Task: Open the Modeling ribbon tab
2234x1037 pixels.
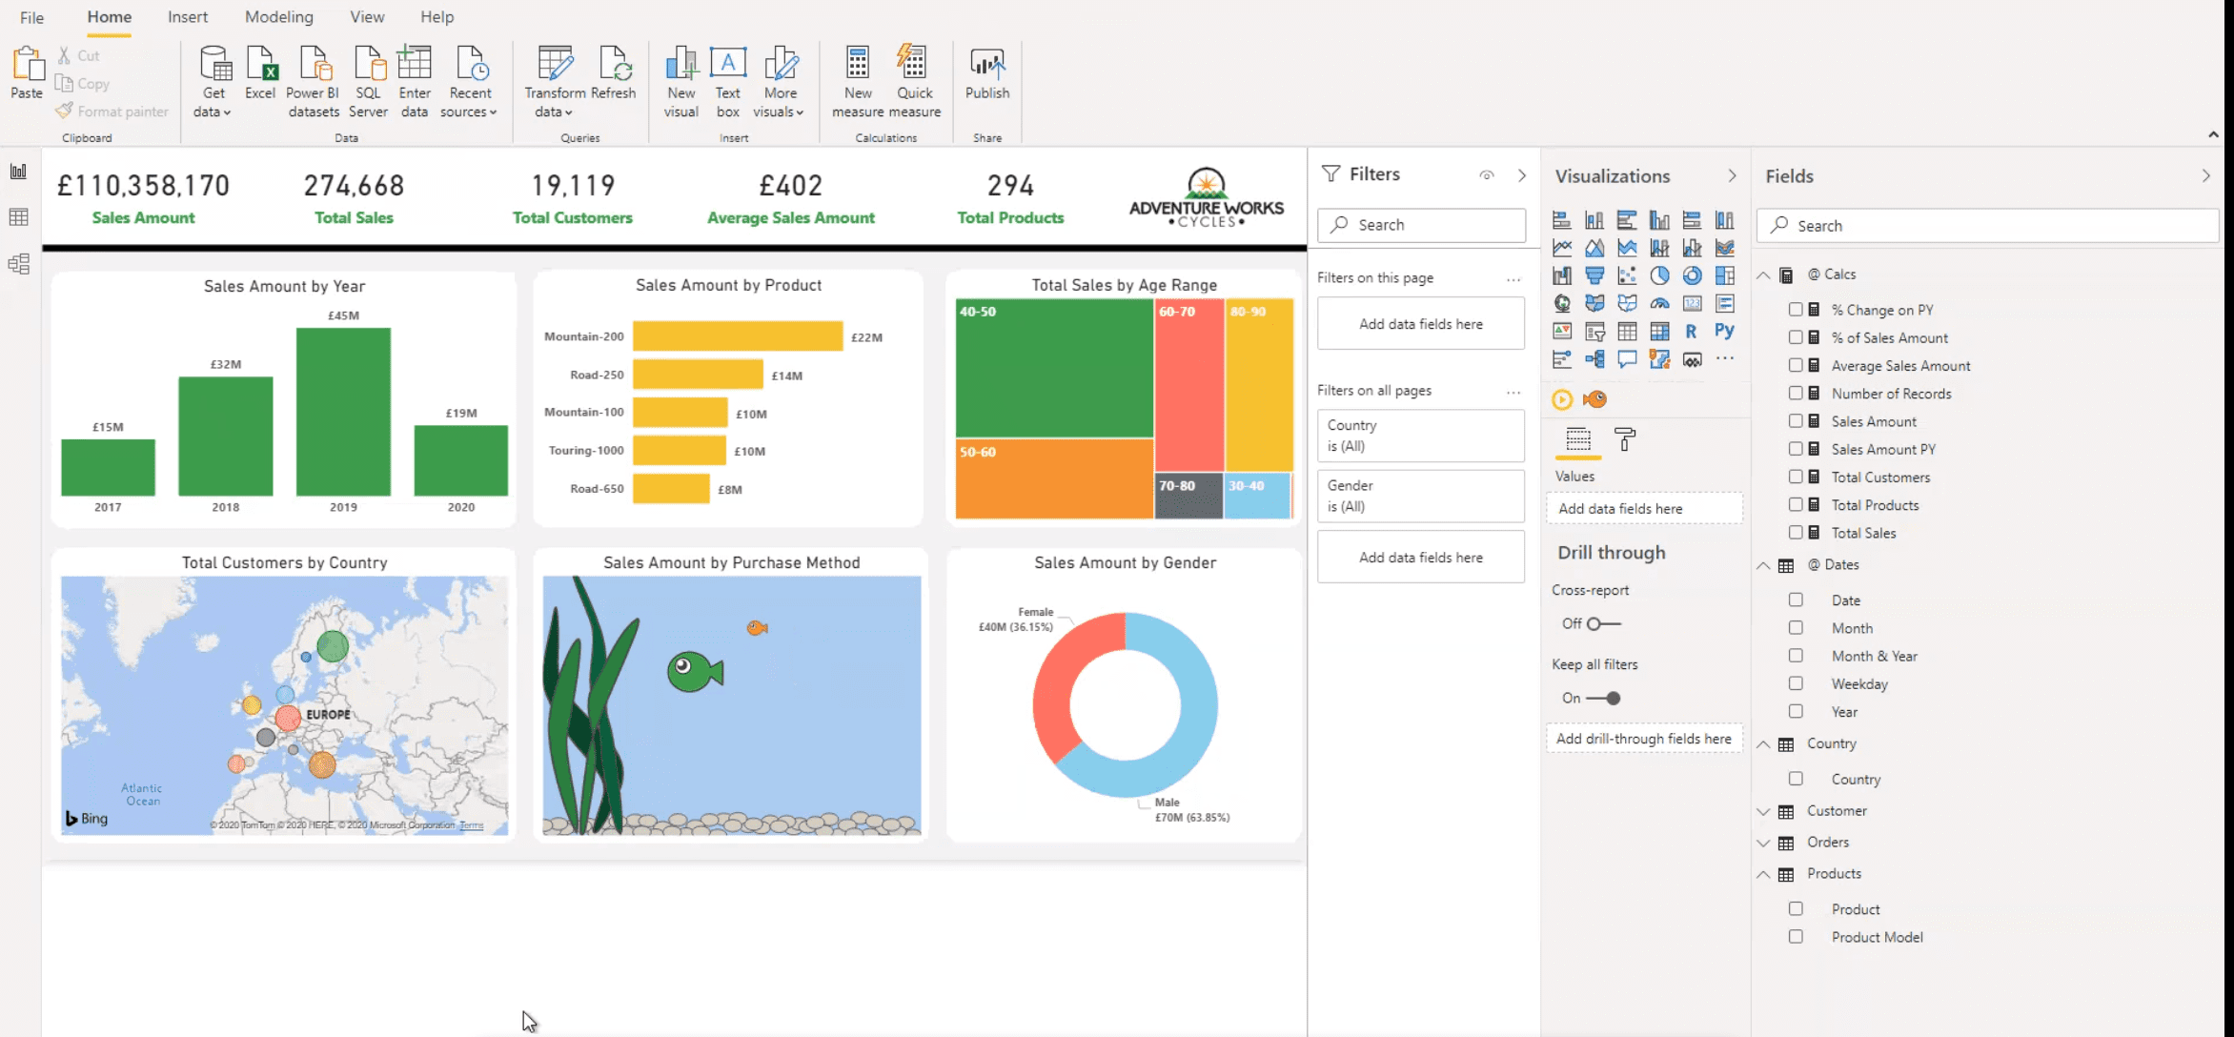Action: [x=278, y=17]
